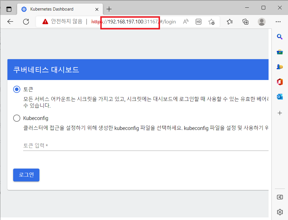Select the Kubeconfig radio button
The image size is (288, 220).
tap(17, 118)
